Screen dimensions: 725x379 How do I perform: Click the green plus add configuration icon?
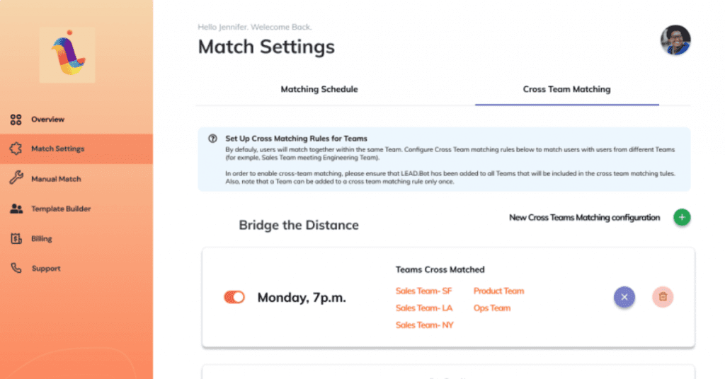(x=682, y=218)
